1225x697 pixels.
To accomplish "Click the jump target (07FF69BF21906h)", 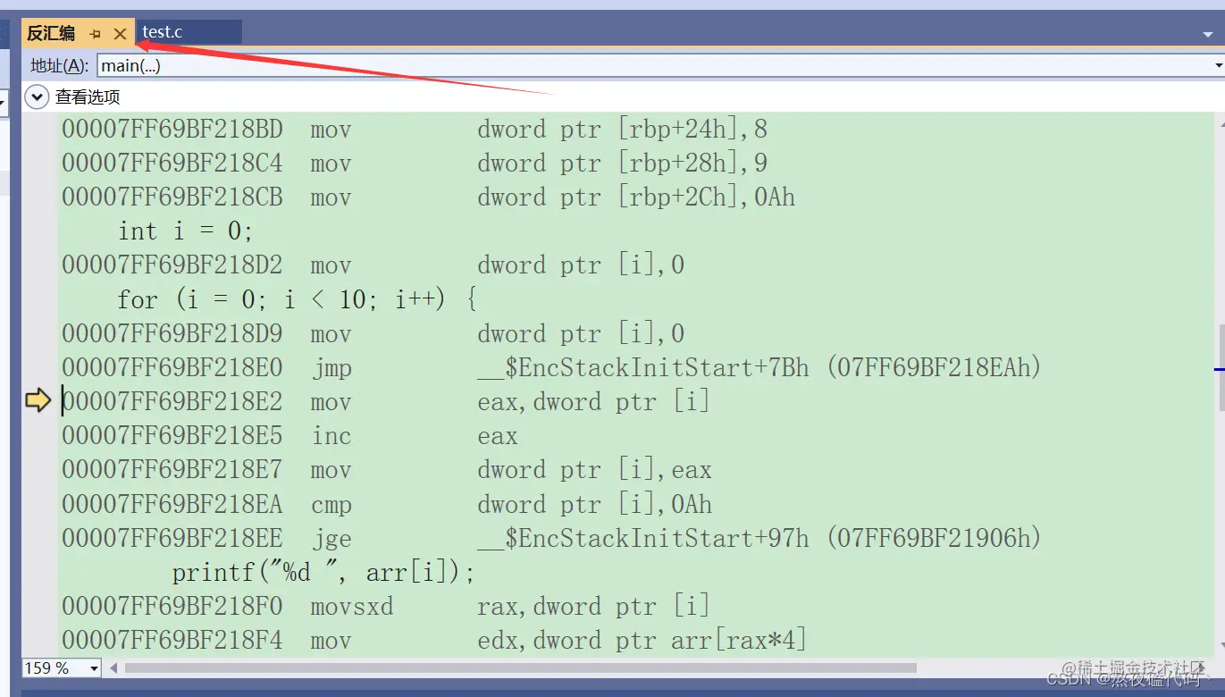I will coord(934,538).
